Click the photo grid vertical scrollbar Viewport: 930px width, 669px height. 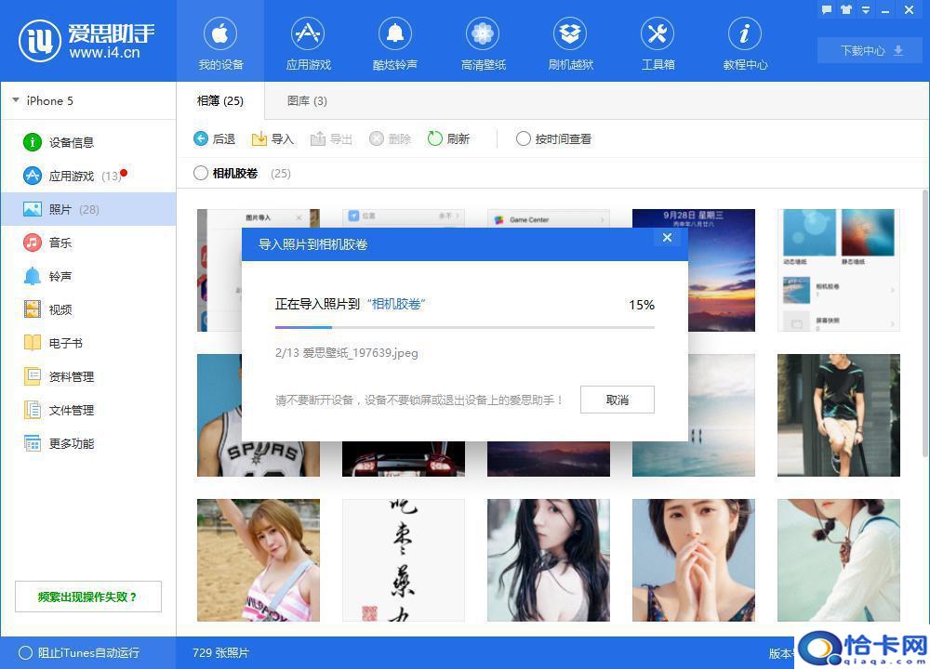925,323
